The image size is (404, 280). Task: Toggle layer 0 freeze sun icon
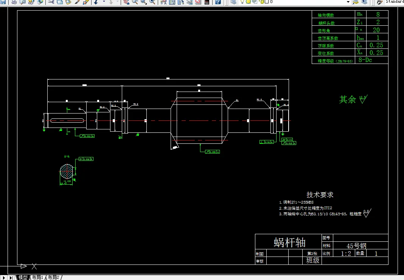click(248, 2)
